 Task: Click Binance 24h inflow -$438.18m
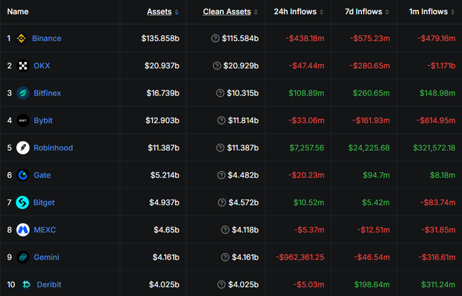click(x=305, y=38)
